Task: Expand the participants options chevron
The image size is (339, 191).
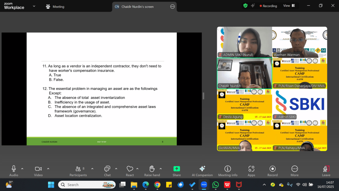Action: coord(92,169)
